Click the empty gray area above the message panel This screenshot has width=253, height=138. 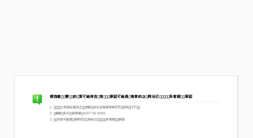point(126,37)
